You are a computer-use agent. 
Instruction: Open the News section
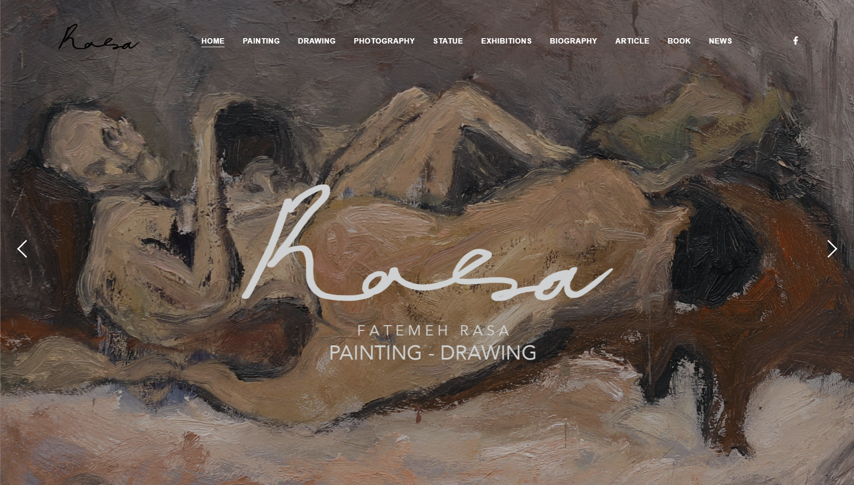[721, 41]
